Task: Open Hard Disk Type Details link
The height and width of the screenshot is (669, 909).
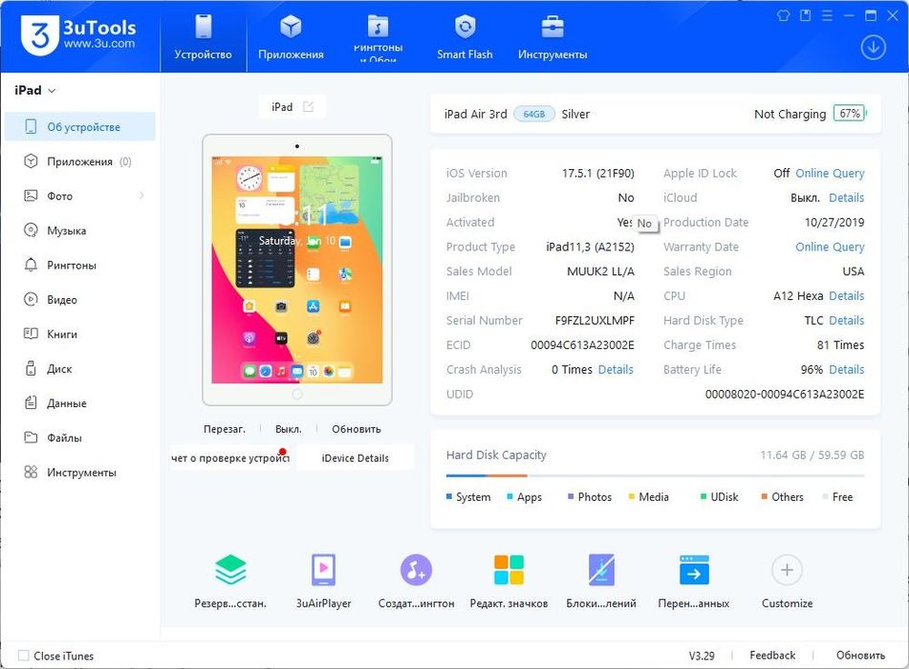Action: pos(846,320)
